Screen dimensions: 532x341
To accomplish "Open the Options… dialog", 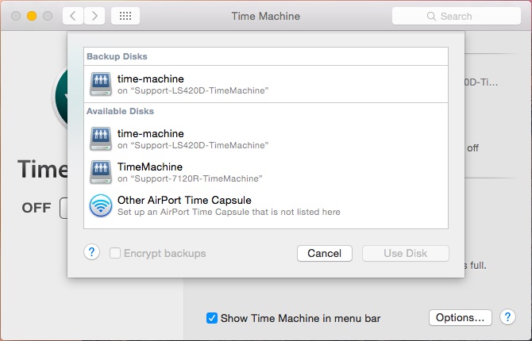I will point(460,317).
